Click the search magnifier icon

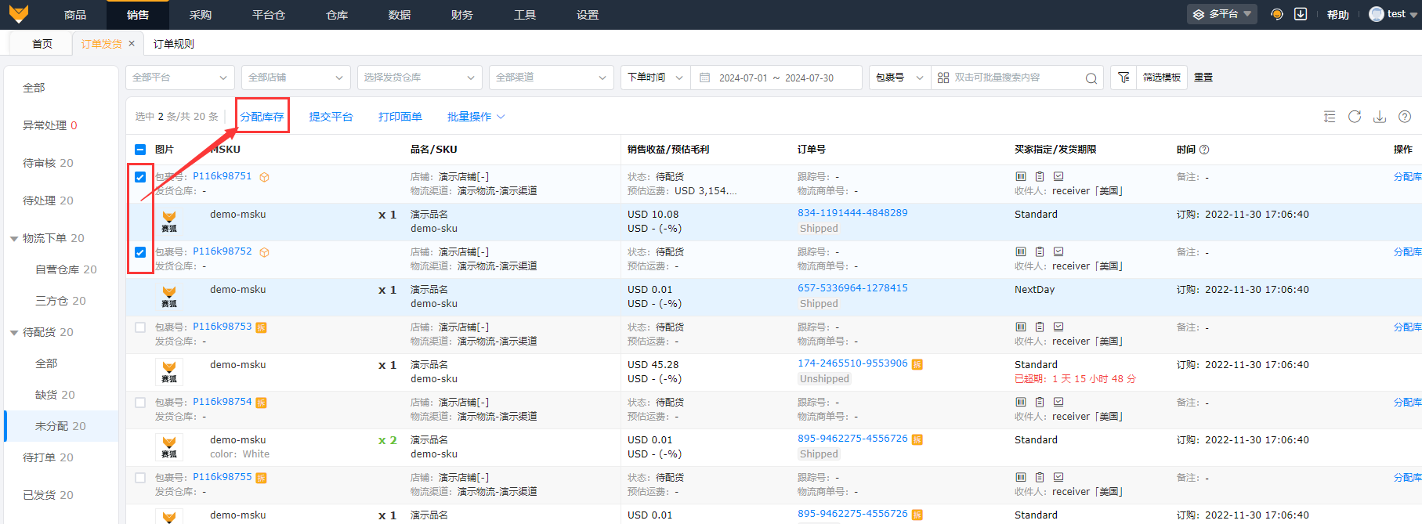(x=1091, y=78)
